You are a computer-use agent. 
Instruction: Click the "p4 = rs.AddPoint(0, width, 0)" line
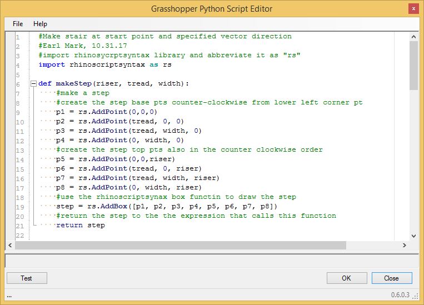[120, 141]
